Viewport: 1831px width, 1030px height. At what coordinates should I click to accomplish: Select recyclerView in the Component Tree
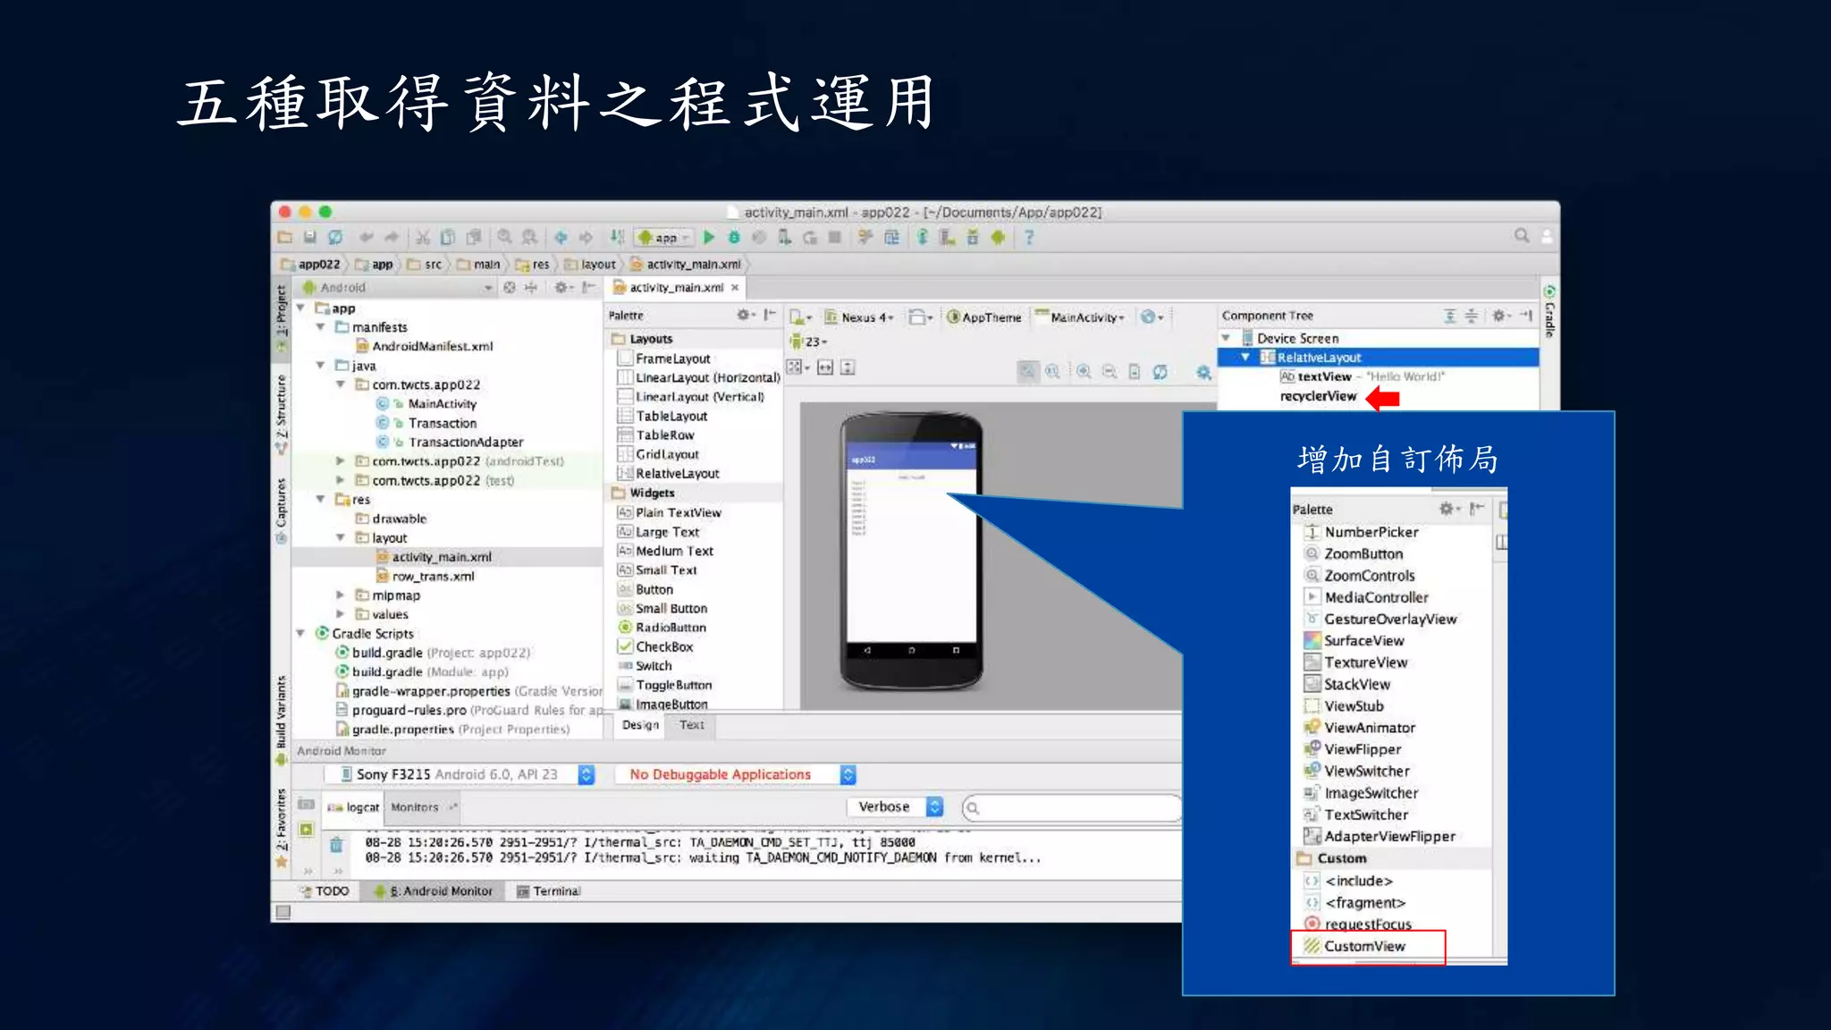1318,396
